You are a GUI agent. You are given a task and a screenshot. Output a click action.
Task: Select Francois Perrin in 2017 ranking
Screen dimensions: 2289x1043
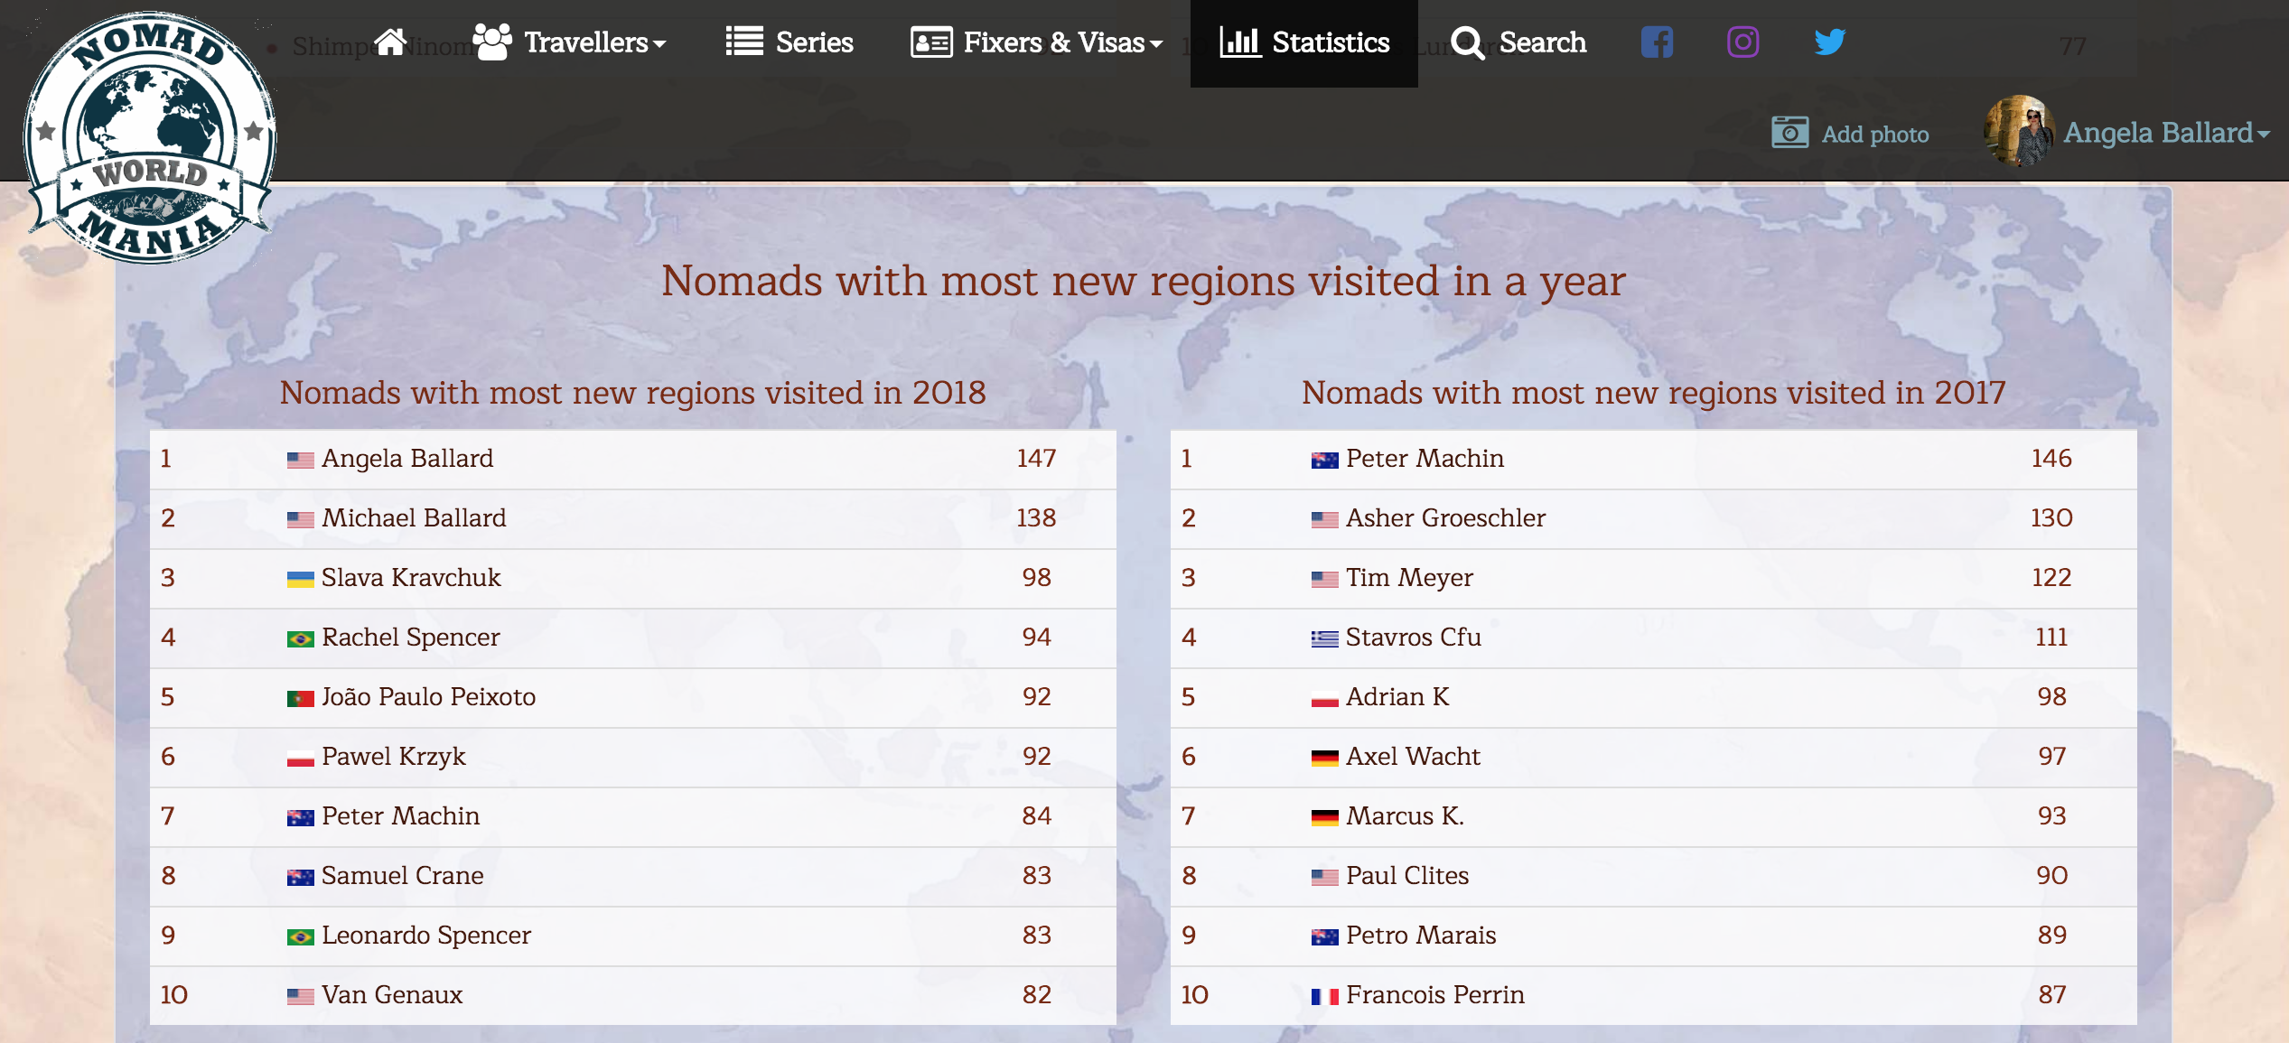pyautogui.click(x=1434, y=995)
